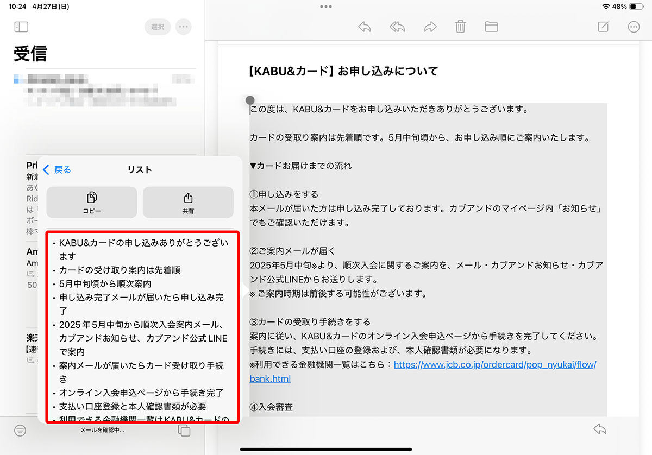Tap the 10:24 clock in the status bar
This screenshot has width=652, height=455.
tap(18, 7)
